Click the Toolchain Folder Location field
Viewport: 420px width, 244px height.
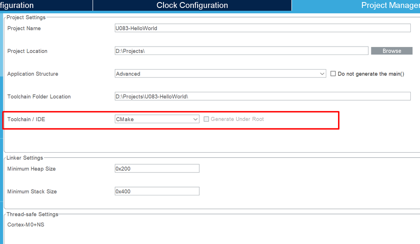click(x=262, y=96)
